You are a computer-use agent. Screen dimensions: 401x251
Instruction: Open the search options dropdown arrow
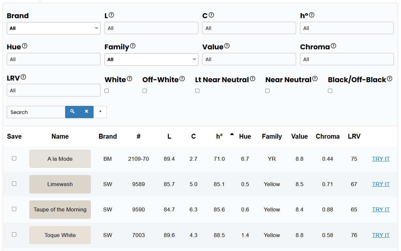coord(100,112)
